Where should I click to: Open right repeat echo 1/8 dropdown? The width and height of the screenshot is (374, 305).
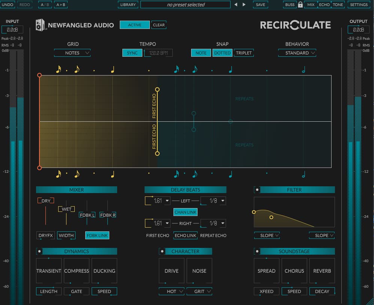tap(223, 223)
